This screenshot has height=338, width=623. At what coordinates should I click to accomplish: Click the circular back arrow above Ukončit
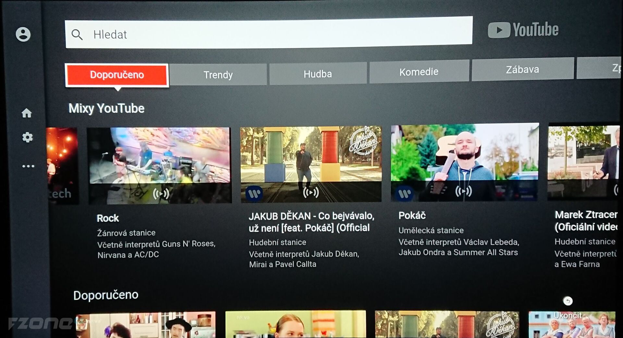[568, 301]
